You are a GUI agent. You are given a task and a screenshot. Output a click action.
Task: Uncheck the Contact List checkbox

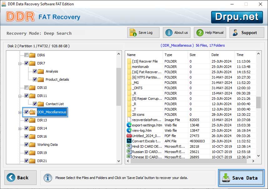[35, 104]
